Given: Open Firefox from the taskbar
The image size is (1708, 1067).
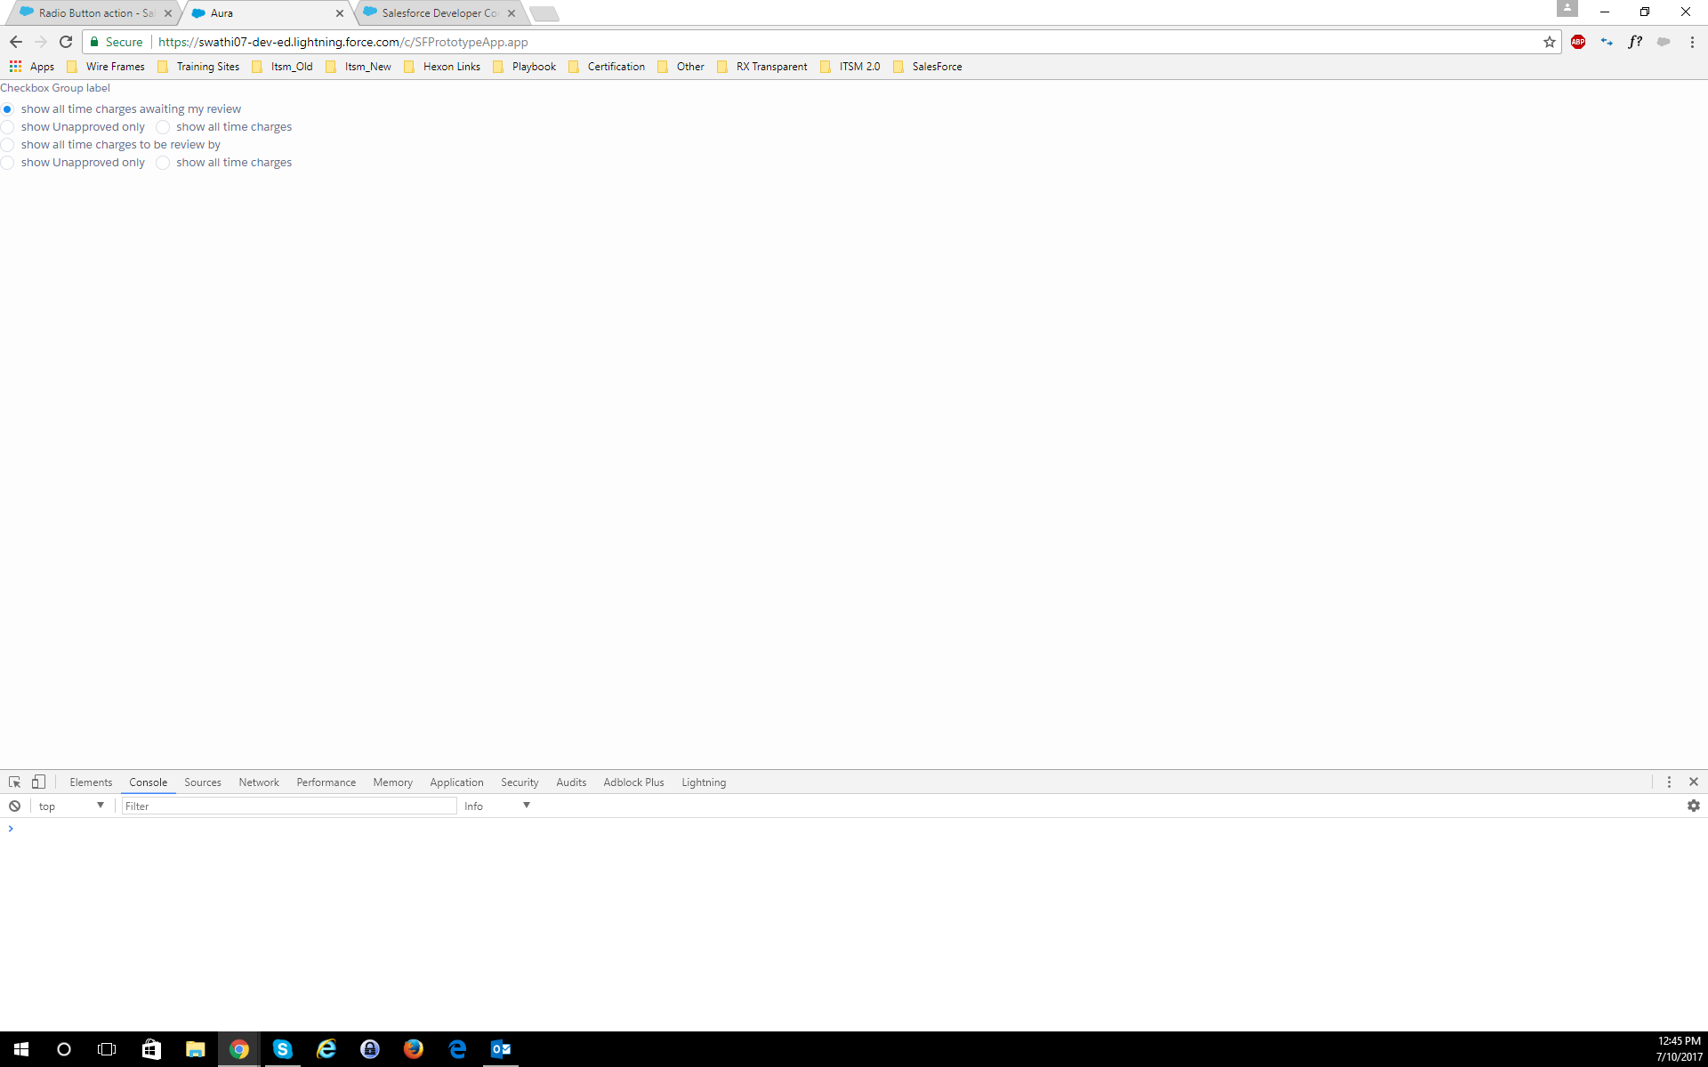Looking at the screenshot, I should [414, 1049].
